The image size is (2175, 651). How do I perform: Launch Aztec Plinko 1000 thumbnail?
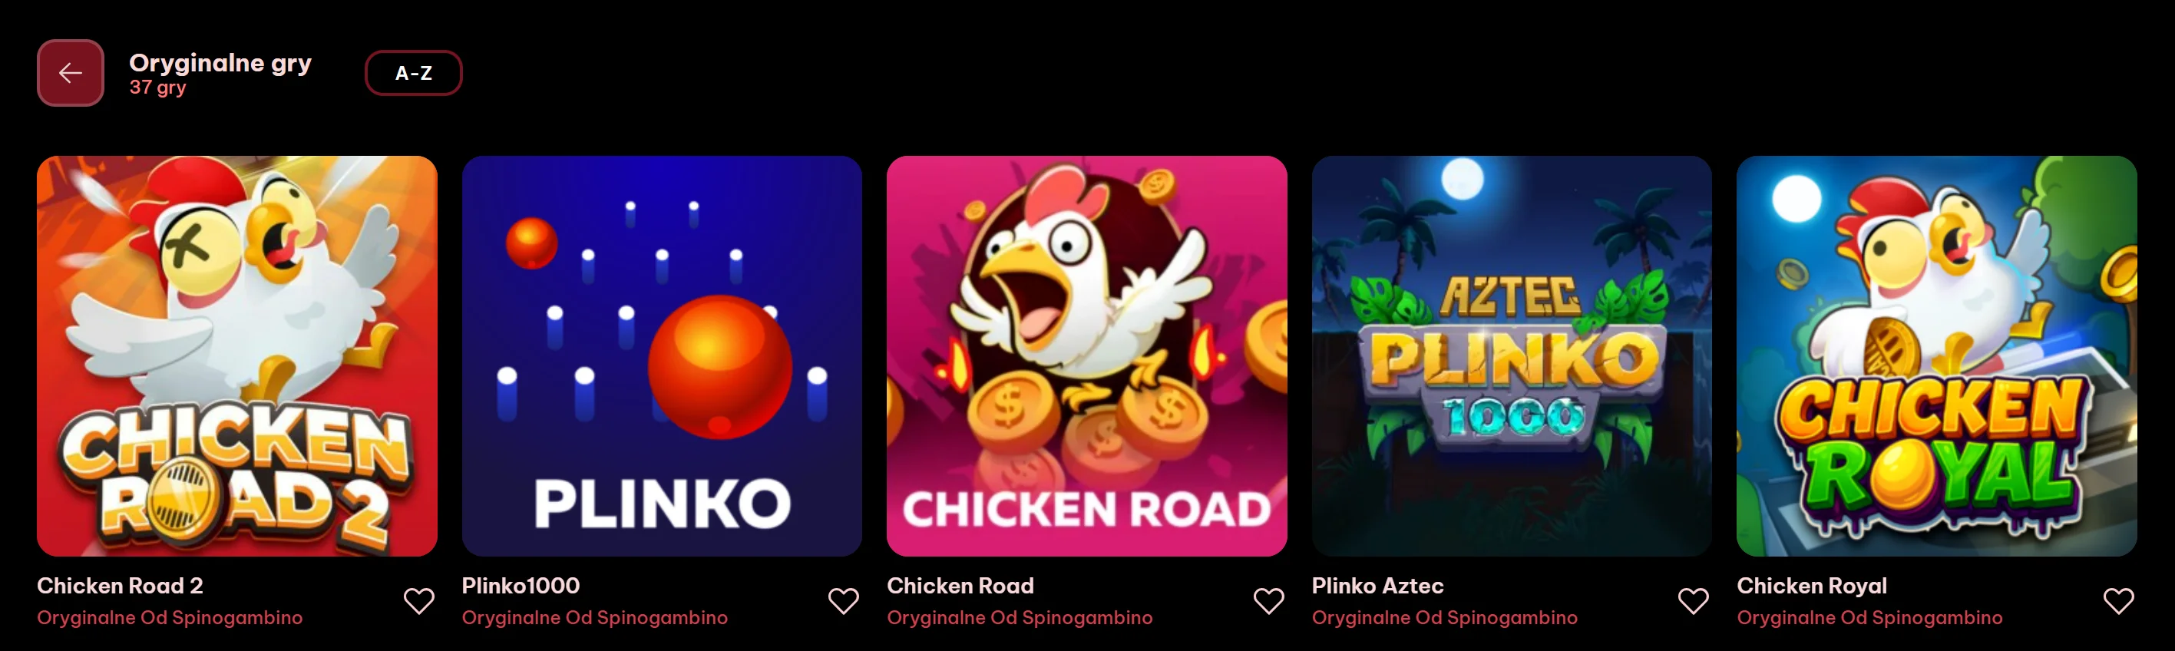[x=1512, y=355]
